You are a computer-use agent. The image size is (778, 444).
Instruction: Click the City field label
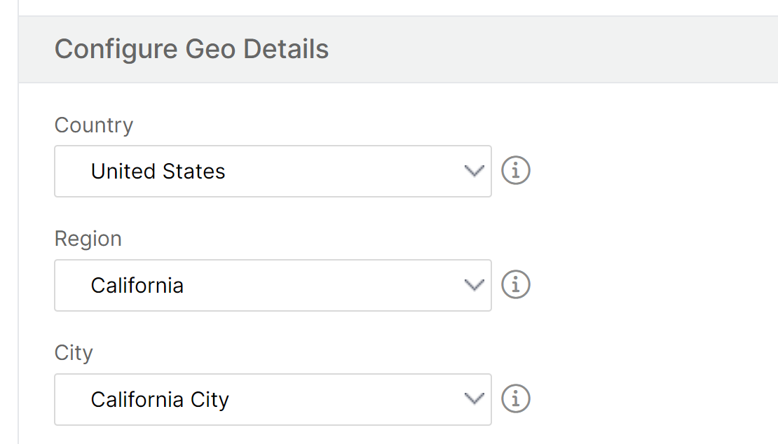click(x=74, y=353)
